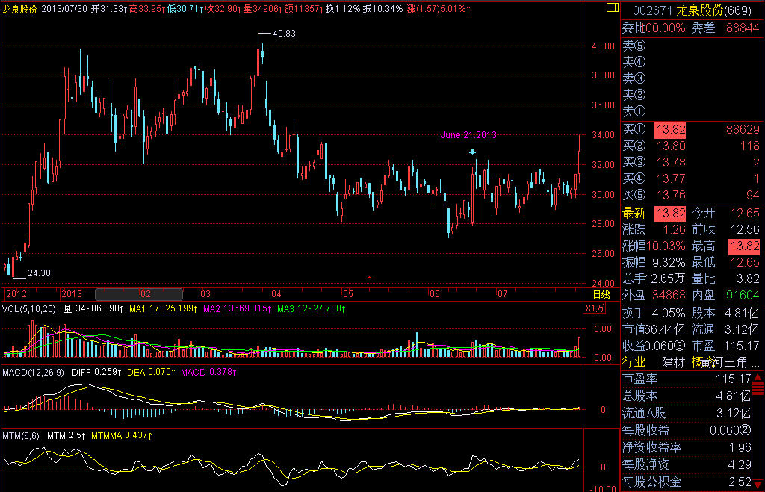Viewport: 765px width, 492px height.
Task: Click the 买⑤ bid price 13.76
Action: click(x=670, y=196)
